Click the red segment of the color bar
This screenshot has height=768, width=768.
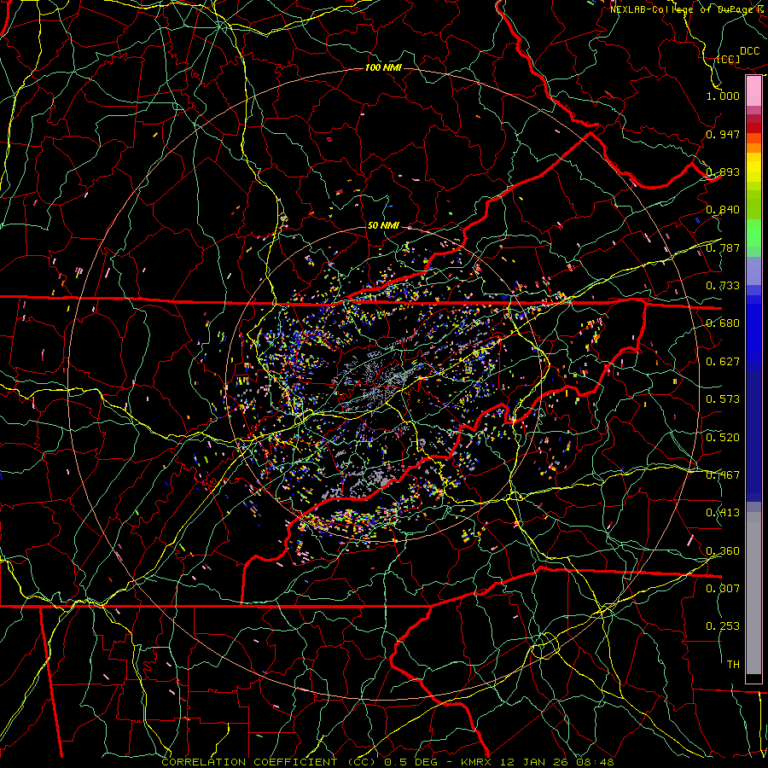coord(753,128)
